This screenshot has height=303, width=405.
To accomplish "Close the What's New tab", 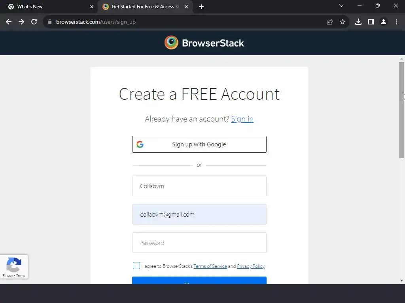I will coord(92,7).
